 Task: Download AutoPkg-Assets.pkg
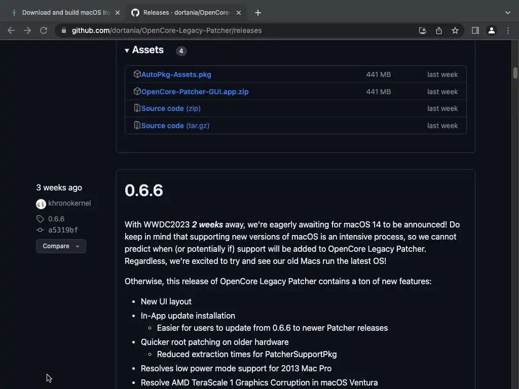176,74
